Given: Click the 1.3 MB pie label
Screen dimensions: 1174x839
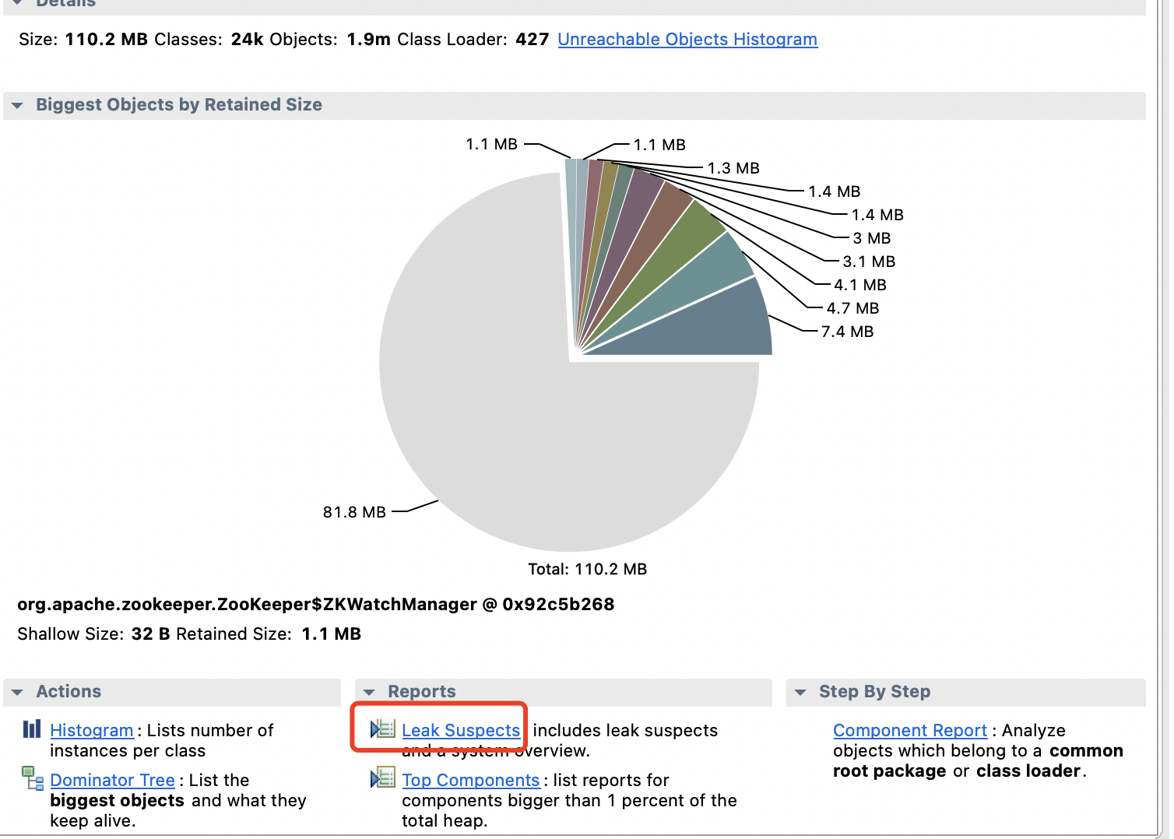Looking at the screenshot, I should 733,168.
